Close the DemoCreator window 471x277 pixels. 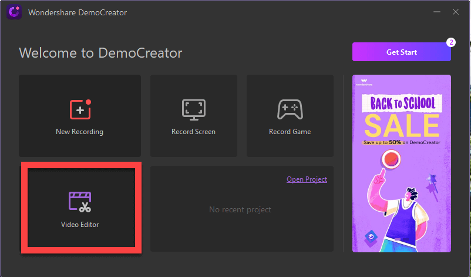[x=456, y=12]
